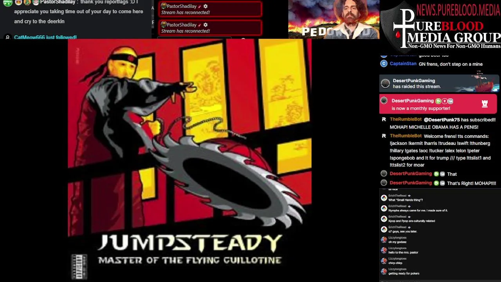This screenshot has height=282, width=501.
Task: Click the Rumble R icon beside 'Welcome frens' message
Action: [384, 136]
